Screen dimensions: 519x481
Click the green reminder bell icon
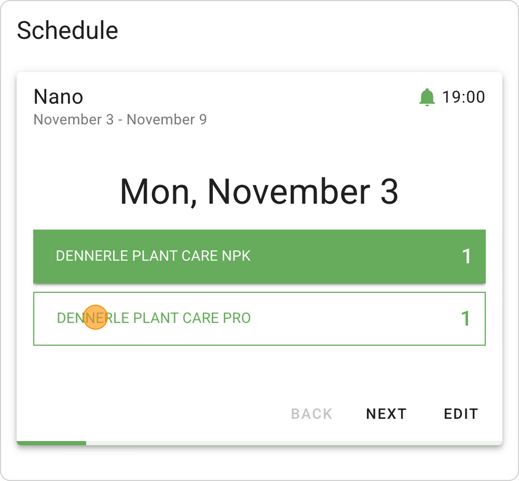point(427,97)
